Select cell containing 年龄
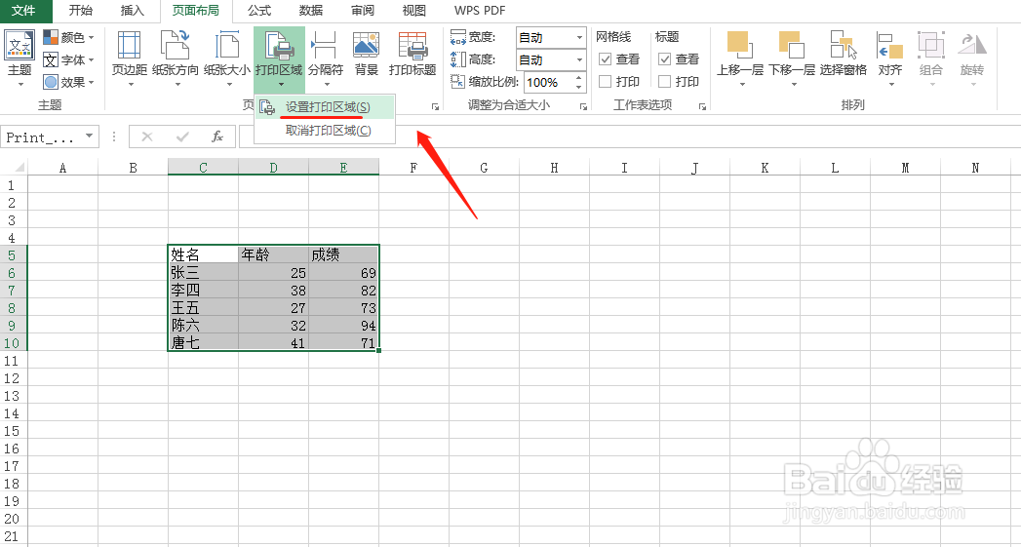This screenshot has height=547, width=1021. coord(273,254)
